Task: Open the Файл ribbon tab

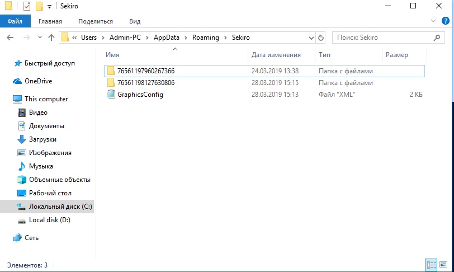Action: (15, 21)
